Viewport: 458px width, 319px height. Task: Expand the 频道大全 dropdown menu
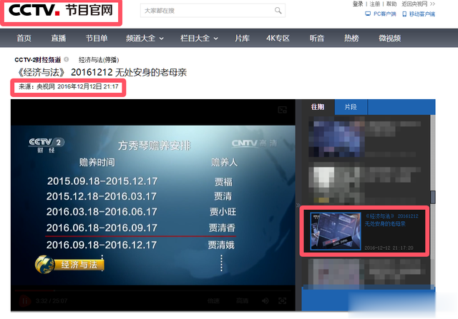pyautogui.click(x=145, y=38)
